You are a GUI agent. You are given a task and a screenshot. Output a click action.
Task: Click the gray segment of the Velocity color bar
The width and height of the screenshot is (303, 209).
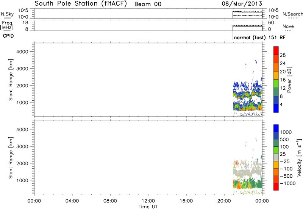276,157
